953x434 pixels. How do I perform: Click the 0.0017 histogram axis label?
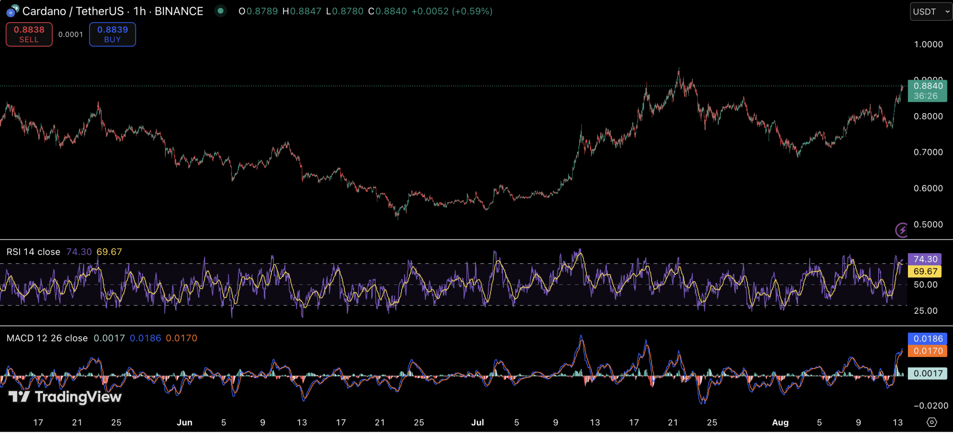927,373
